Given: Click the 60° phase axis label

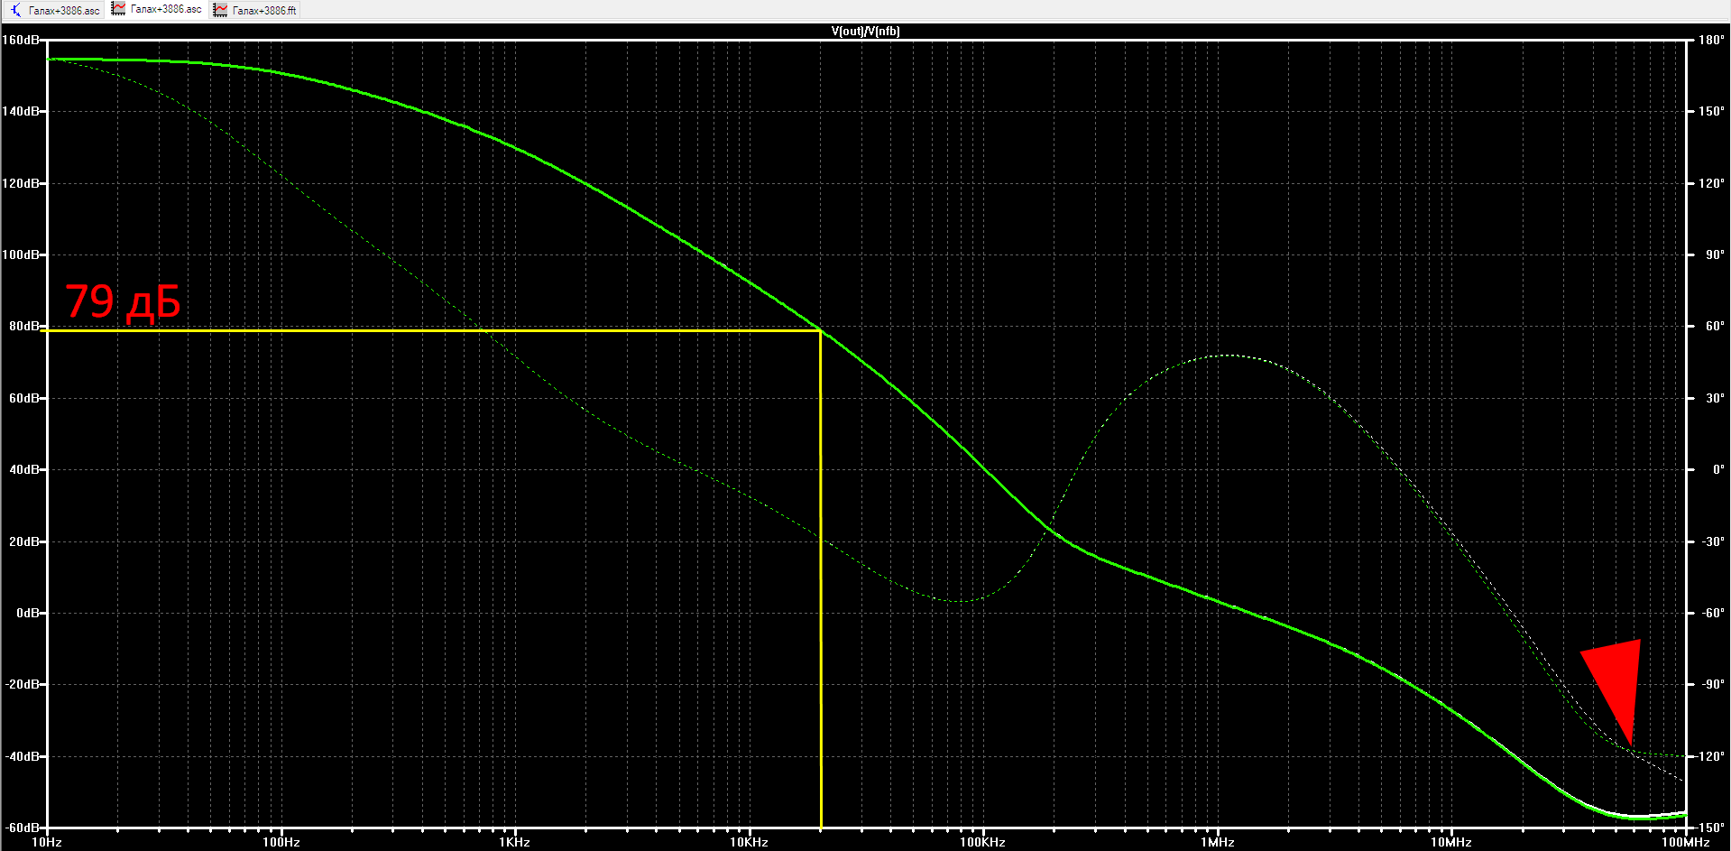Looking at the screenshot, I should point(1714,326).
